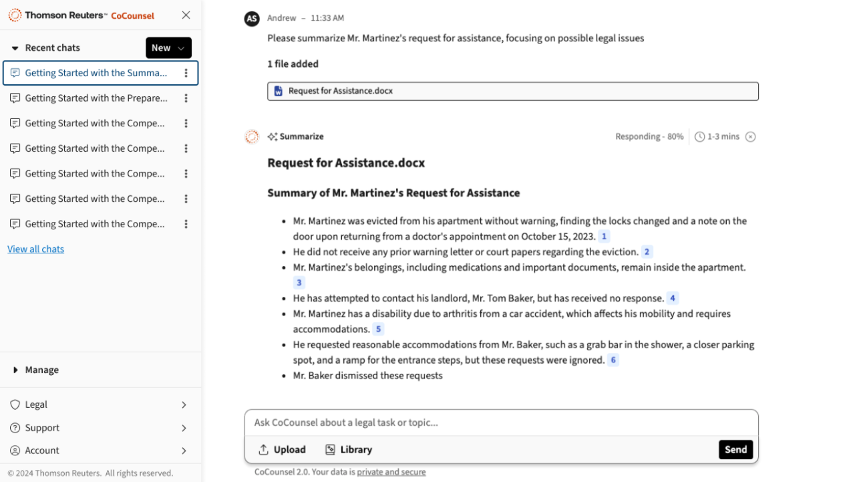Open the Request for Assistance.docx attachment
Screen dimensions: 855x482
512,91
